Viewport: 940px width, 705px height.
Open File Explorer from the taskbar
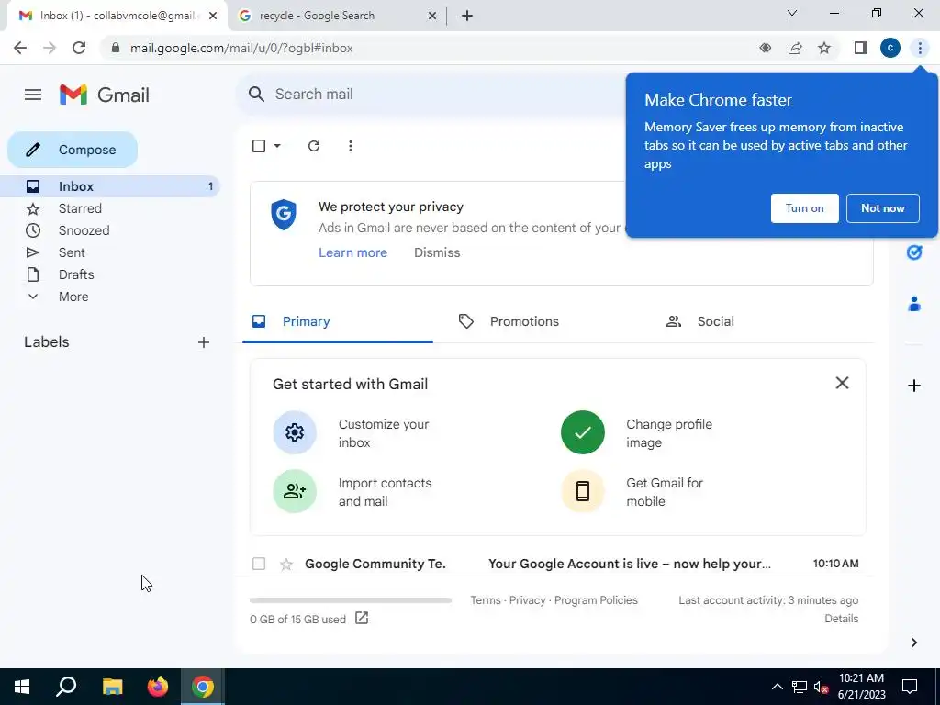tap(112, 687)
